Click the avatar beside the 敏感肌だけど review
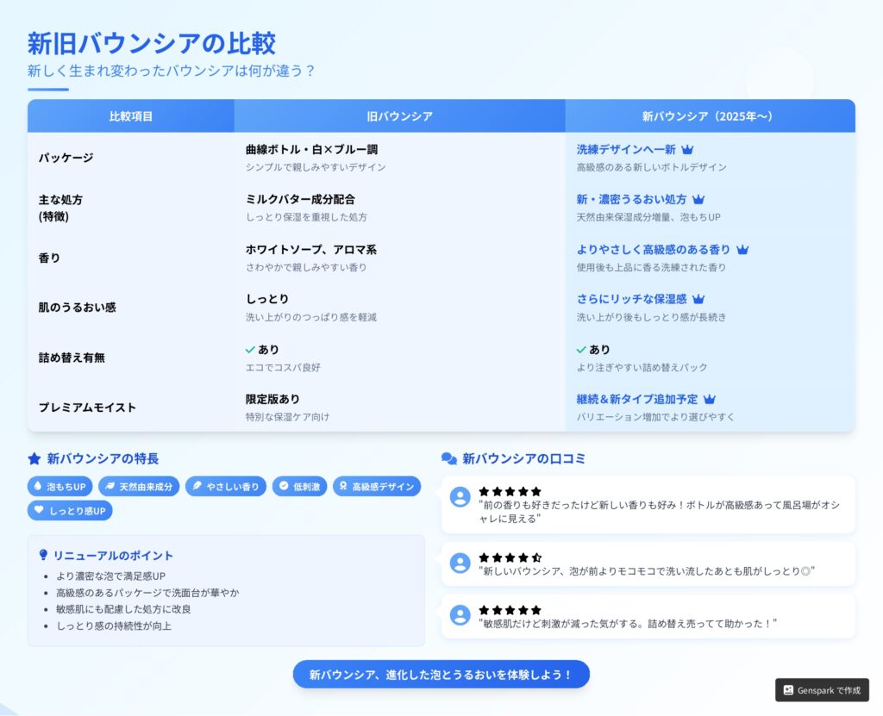The height and width of the screenshot is (716, 883). pyautogui.click(x=460, y=615)
